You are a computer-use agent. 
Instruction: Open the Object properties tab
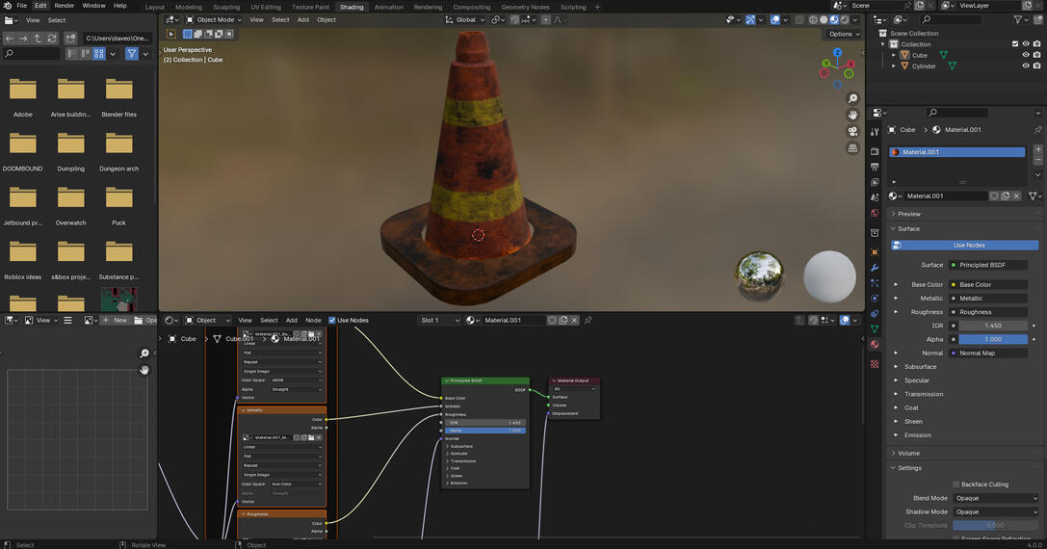pyautogui.click(x=875, y=251)
